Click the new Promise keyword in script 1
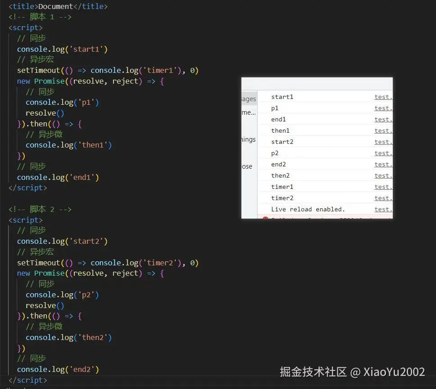 pyautogui.click(x=40, y=81)
